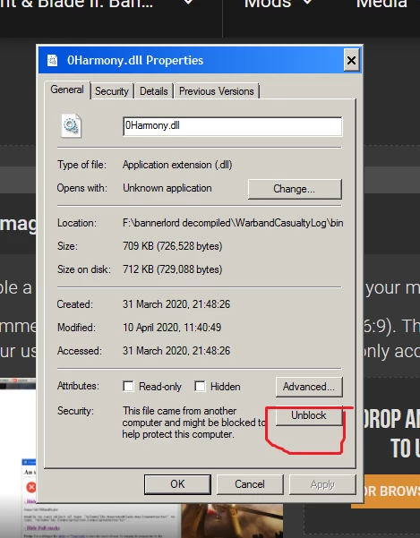The height and width of the screenshot is (538, 420).
Task: Select the Previous Versions tab
Action: [217, 91]
